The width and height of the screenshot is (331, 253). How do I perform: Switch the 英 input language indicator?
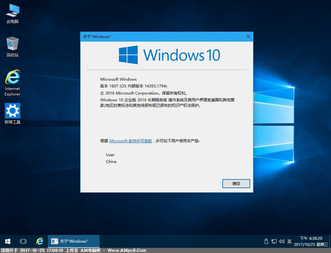pyautogui.click(x=289, y=241)
